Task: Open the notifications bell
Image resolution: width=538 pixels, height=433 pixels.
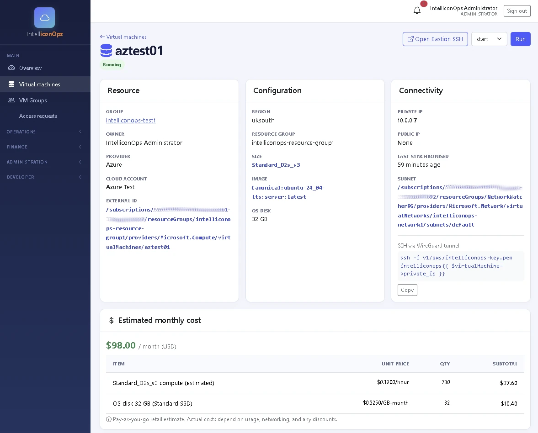Action: tap(417, 11)
